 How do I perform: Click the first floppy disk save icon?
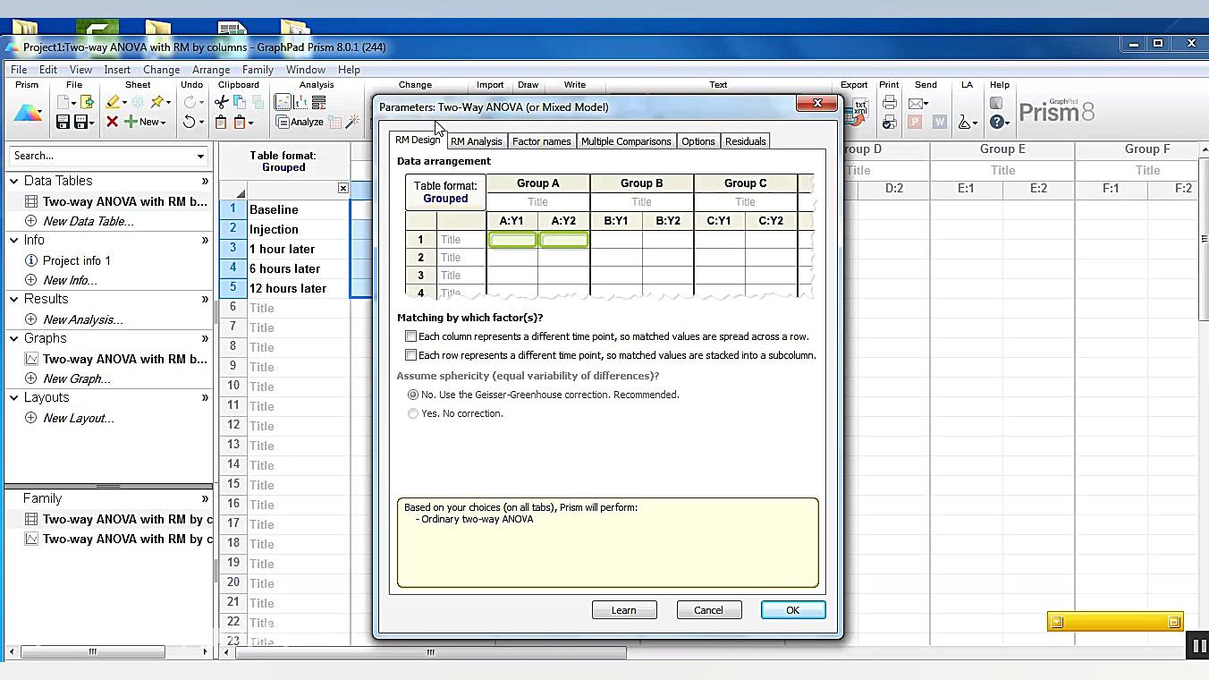[63, 122]
